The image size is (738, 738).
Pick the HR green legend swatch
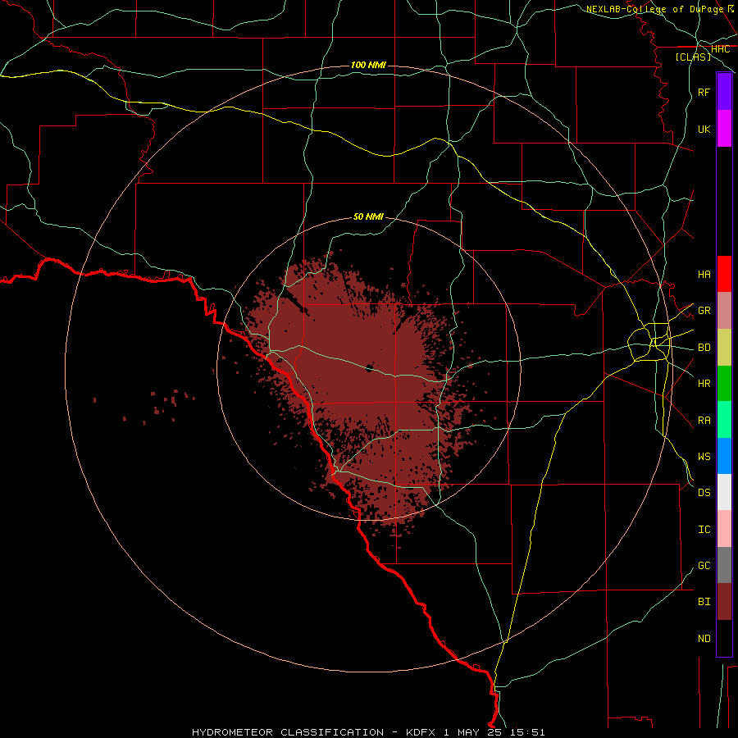724,384
